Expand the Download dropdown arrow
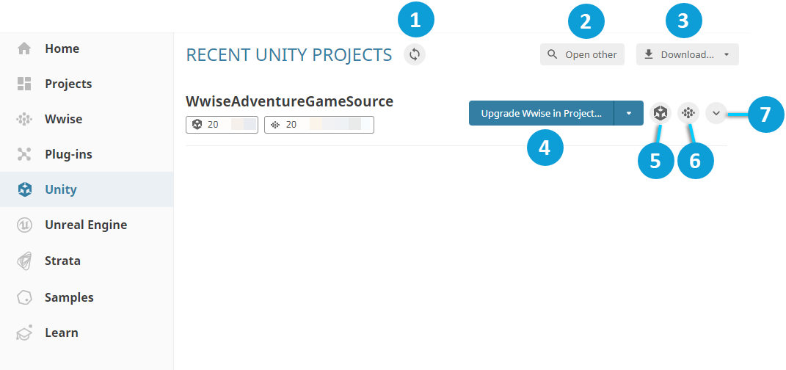The image size is (786, 370). 727,55
